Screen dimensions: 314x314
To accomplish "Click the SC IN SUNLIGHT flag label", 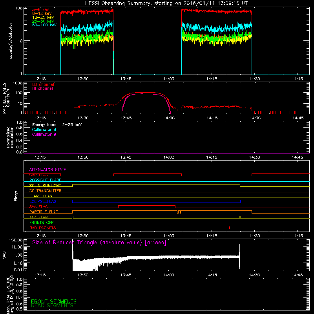I will tap(45, 185).
